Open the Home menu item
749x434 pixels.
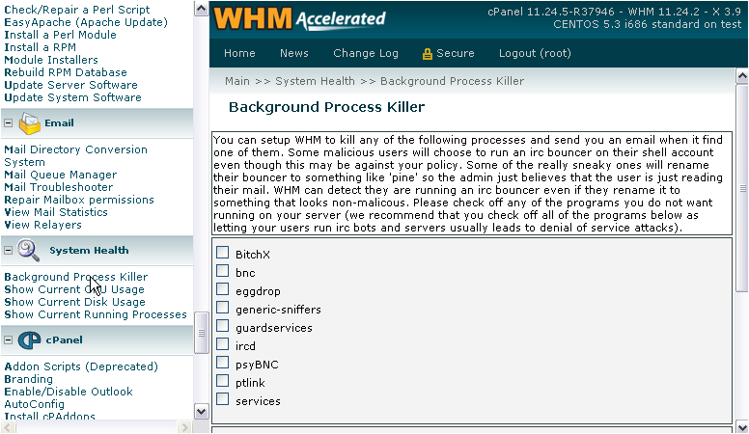tap(239, 53)
